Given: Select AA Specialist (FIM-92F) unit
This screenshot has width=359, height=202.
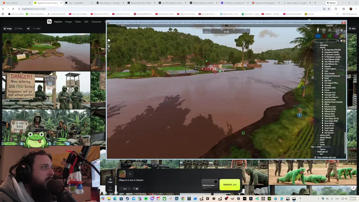Looking at the screenshot, I should (333, 50).
